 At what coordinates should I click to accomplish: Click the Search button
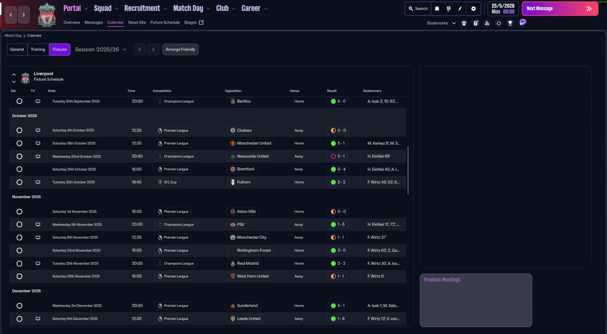click(418, 9)
